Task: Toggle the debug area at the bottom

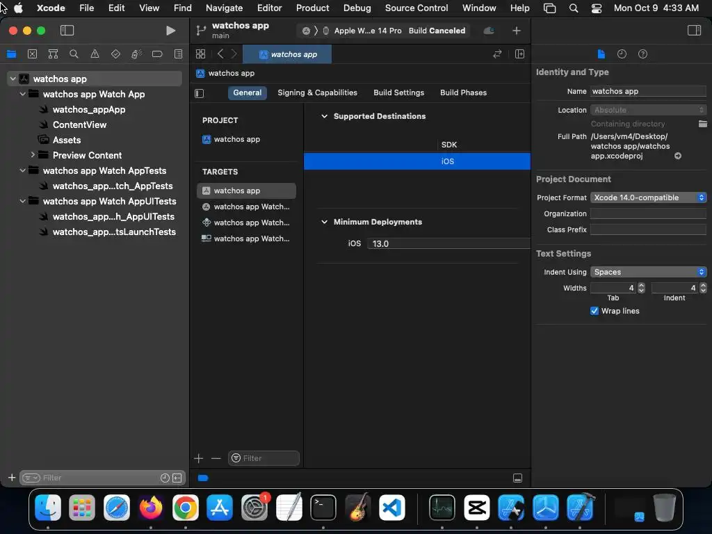Action: pyautogui.click(x=517, y=478)
